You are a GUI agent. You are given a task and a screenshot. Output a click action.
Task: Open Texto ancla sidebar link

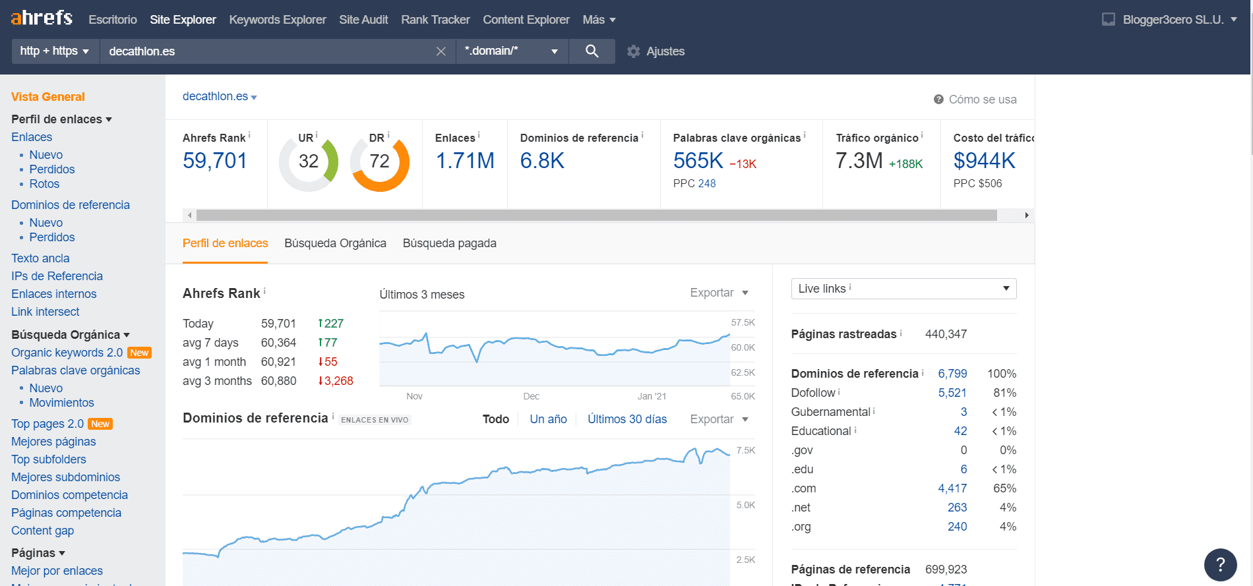click(40, 258)
